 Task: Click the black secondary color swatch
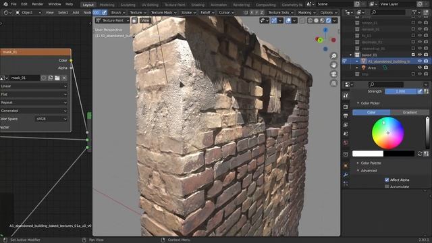399,153
